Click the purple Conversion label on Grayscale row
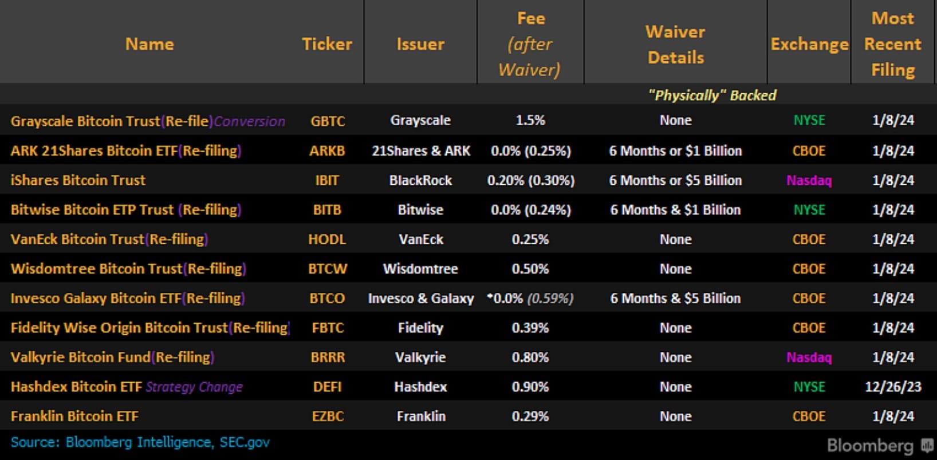Screen dimensions: 937x460 point(249,121)
